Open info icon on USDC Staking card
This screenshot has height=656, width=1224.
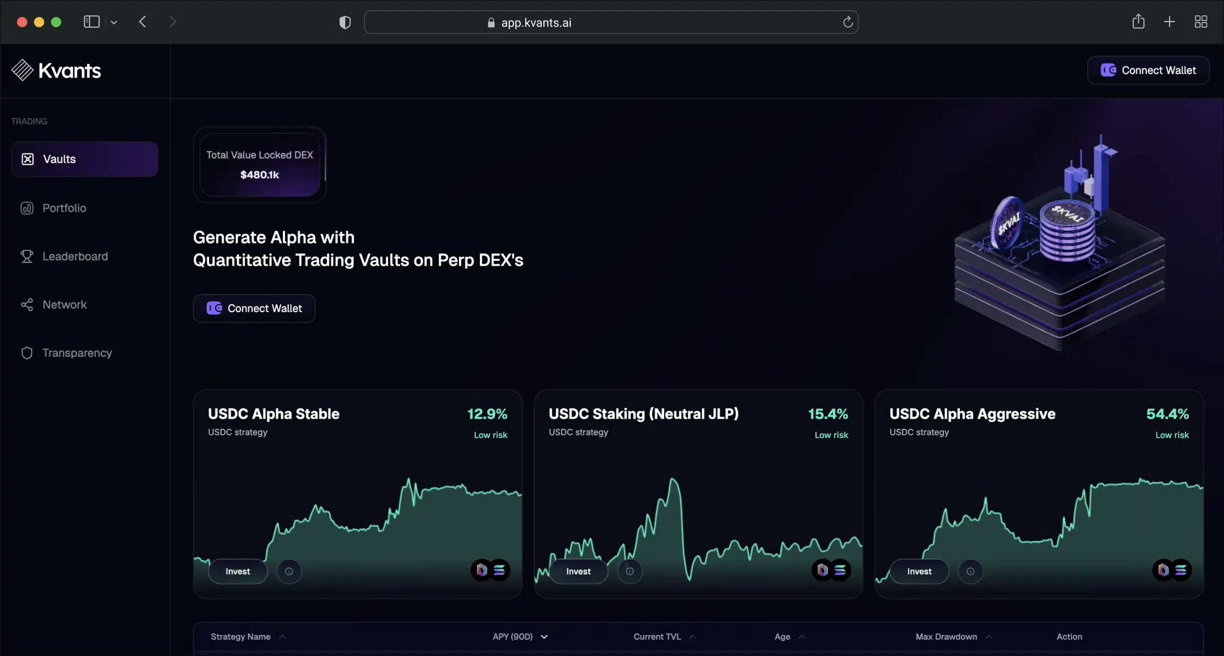pos(630,571)
